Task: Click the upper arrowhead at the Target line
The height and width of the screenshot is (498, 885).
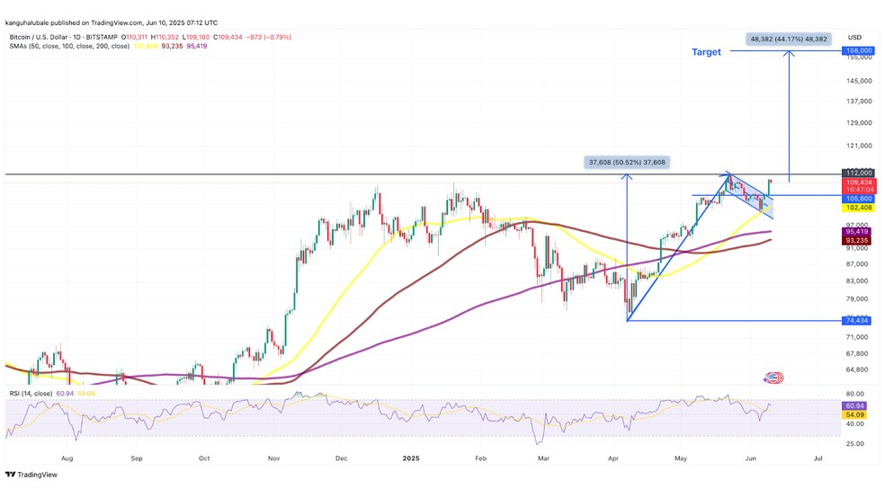Action: (789, 54)
